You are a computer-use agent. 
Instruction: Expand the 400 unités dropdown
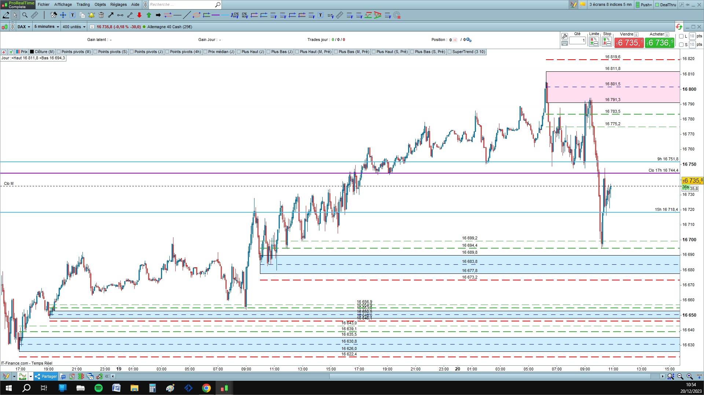tap(74, 27)
